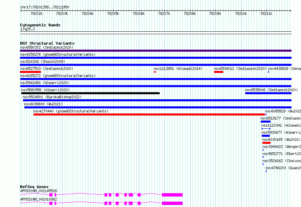Click the nsv5652771 variant label
The image size is (301, 207).
(x=282, y=154)
